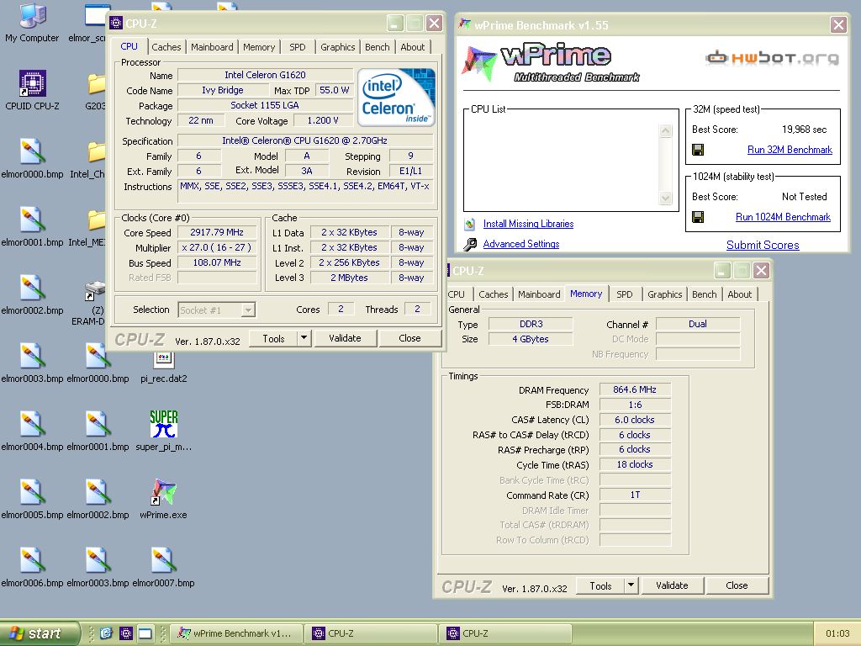Open Graphics tab in top CPU-Z window
Viewport: 861px width, 646px height.
pos(338,47)
